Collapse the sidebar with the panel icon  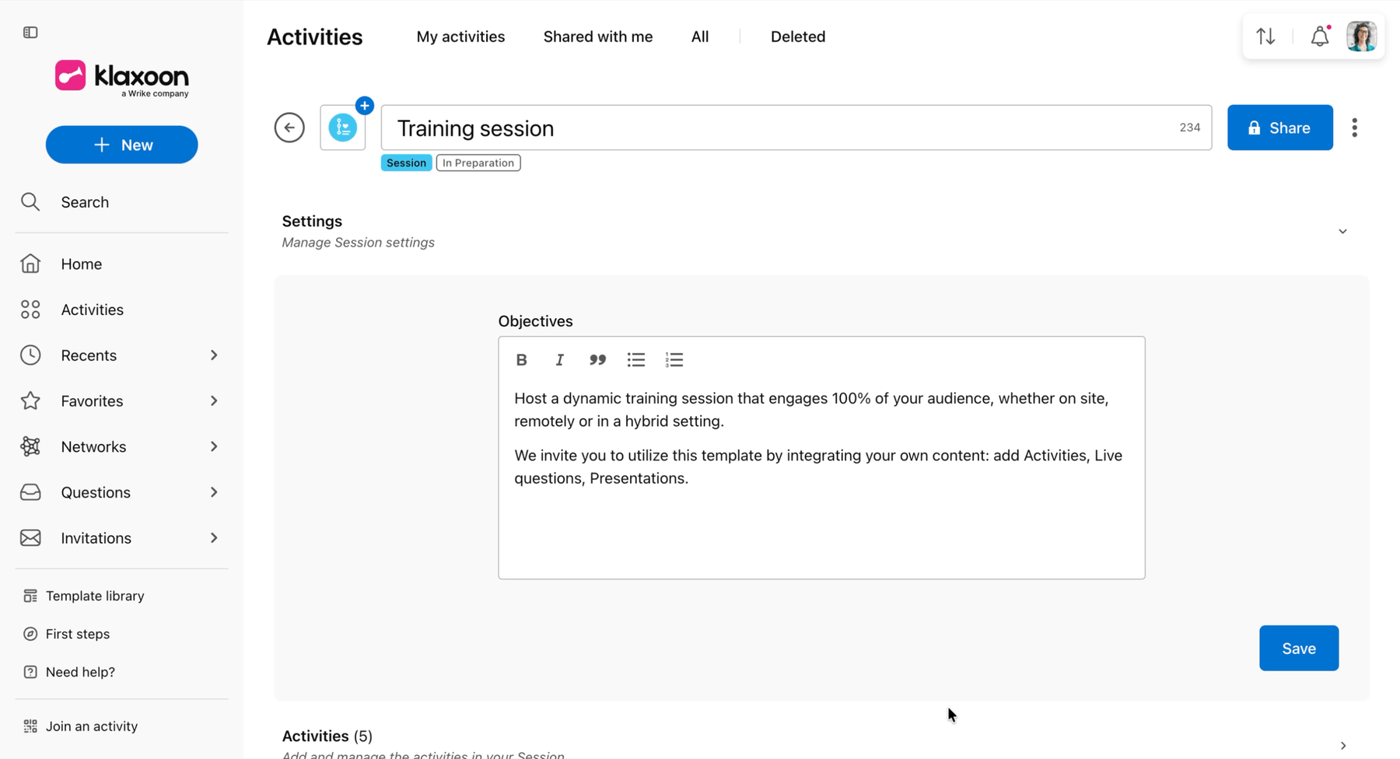pos(30,33)
